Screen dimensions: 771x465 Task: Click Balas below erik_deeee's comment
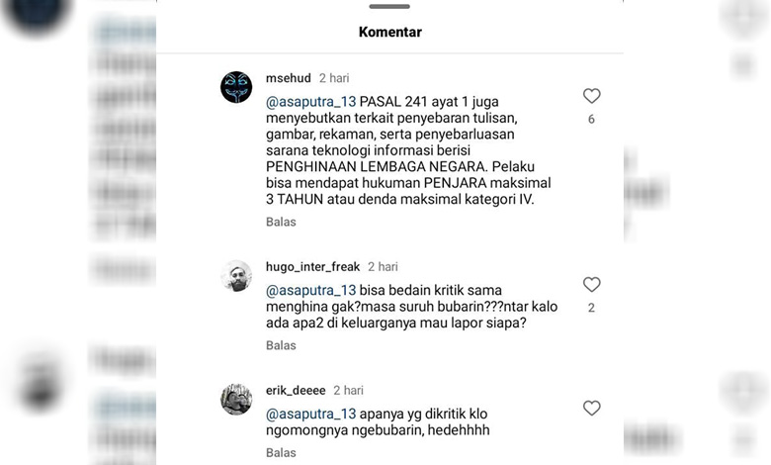[281, 453]
